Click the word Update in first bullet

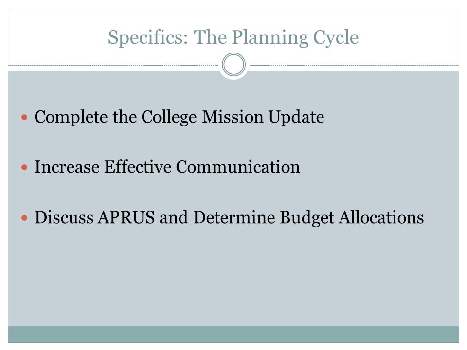(x=296, y=117)
